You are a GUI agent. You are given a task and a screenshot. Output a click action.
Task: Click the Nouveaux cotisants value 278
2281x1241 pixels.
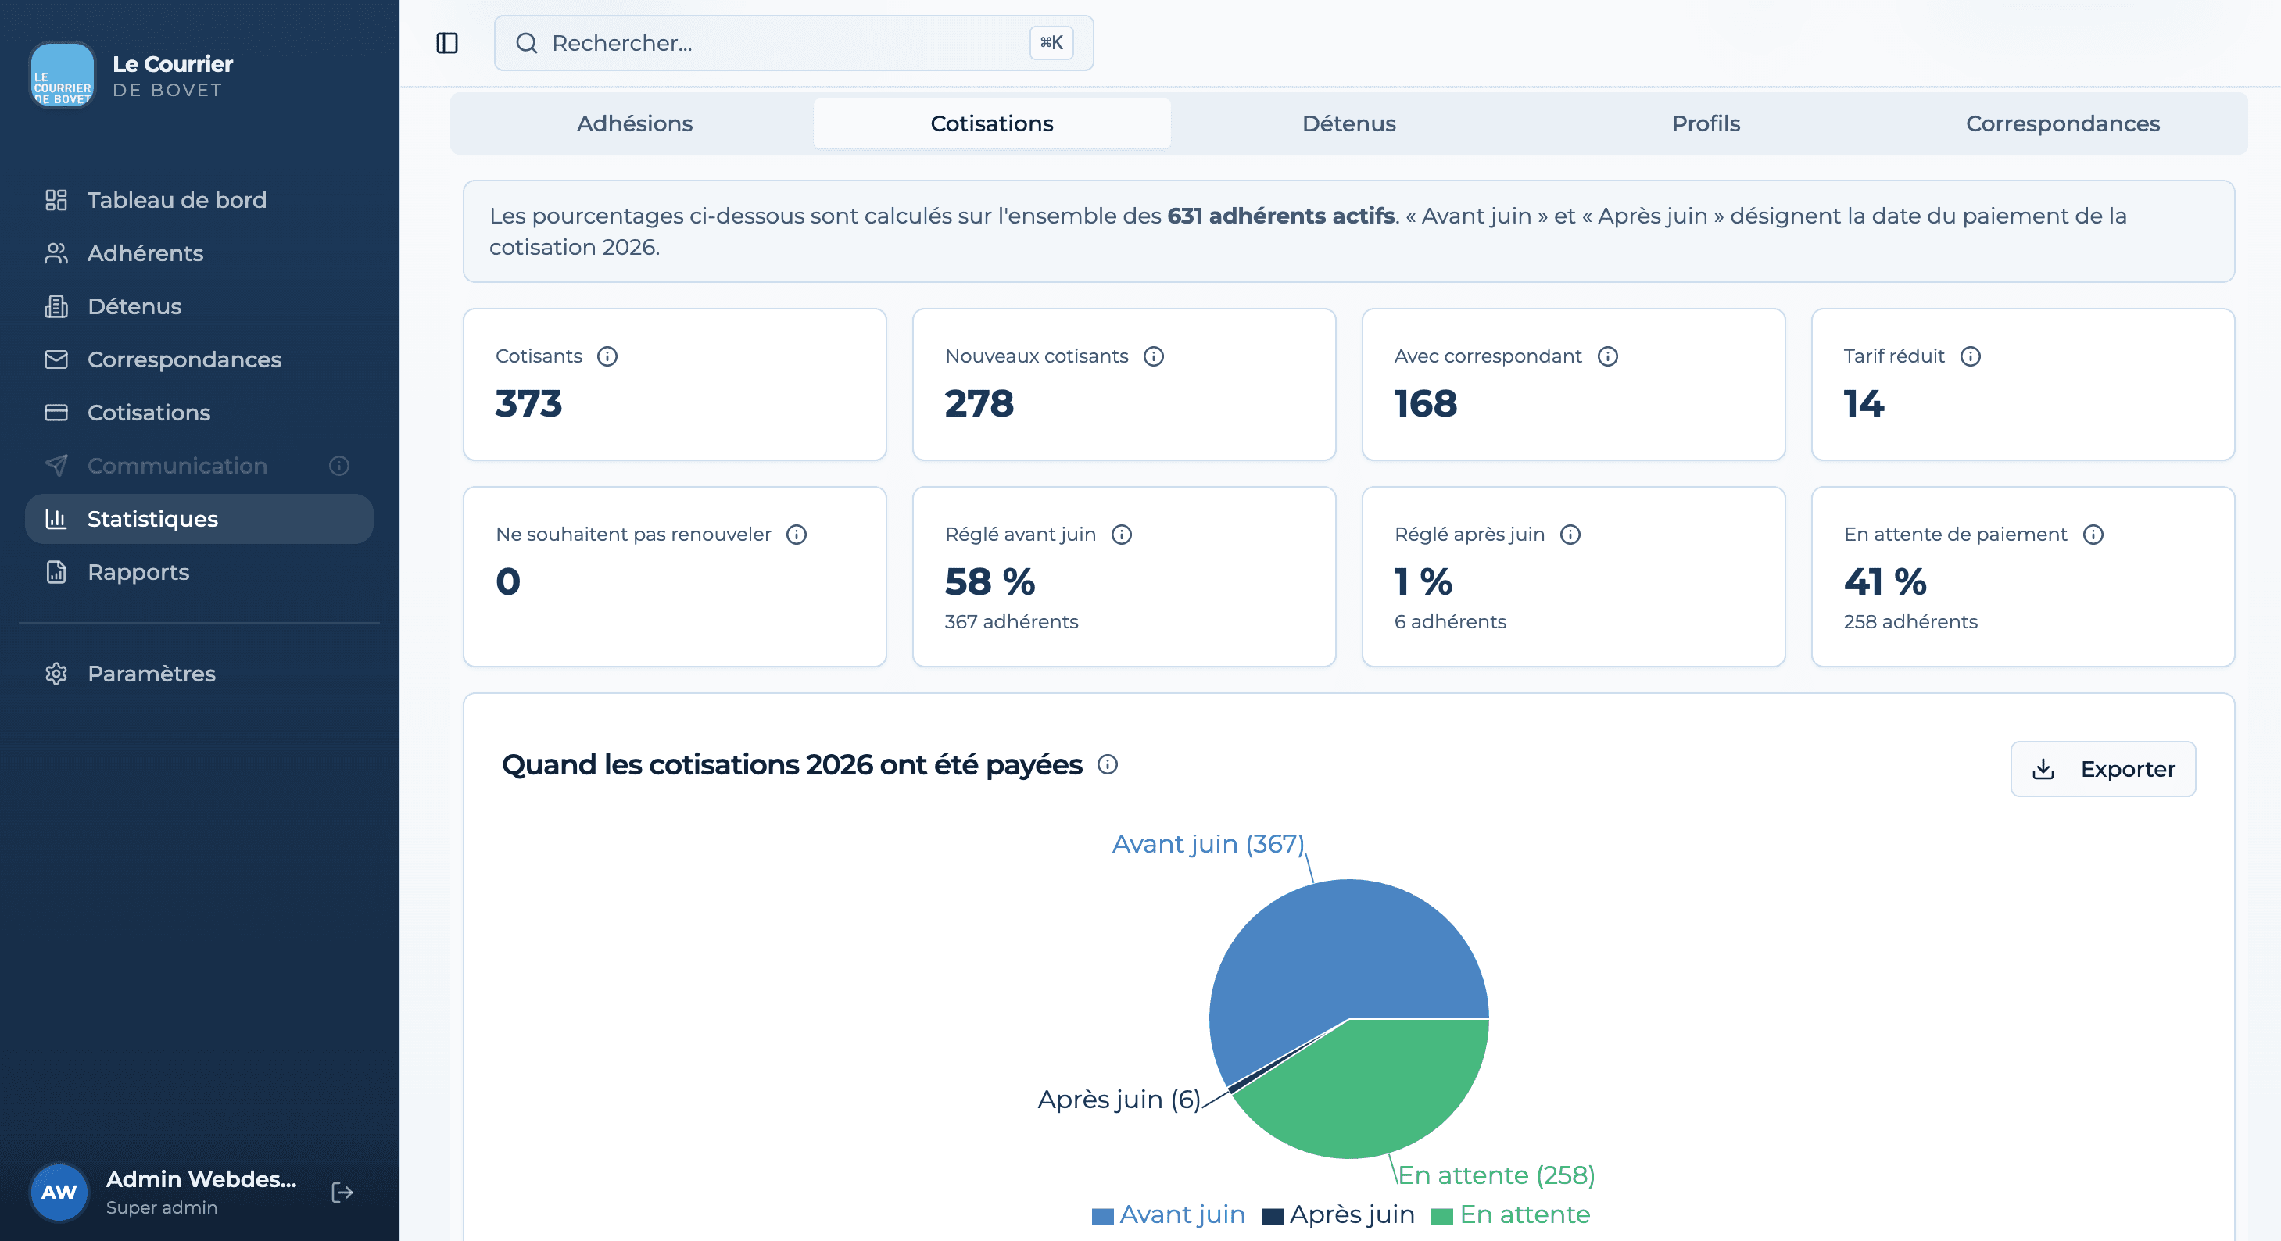pyautogui.click(x=979, y=403)
